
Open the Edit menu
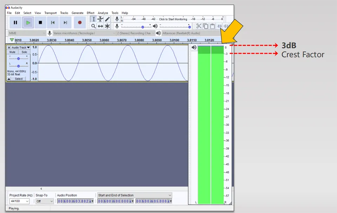click(x=18, y=13)
